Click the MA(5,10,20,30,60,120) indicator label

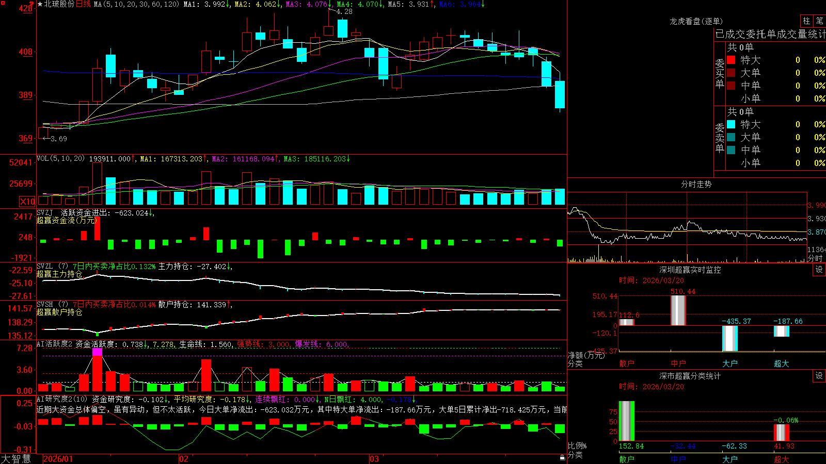click(136, 4)
